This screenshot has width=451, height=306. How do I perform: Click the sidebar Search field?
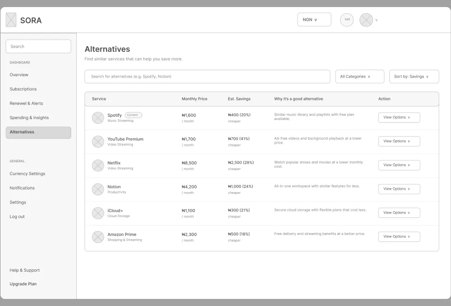coord(38,46)
